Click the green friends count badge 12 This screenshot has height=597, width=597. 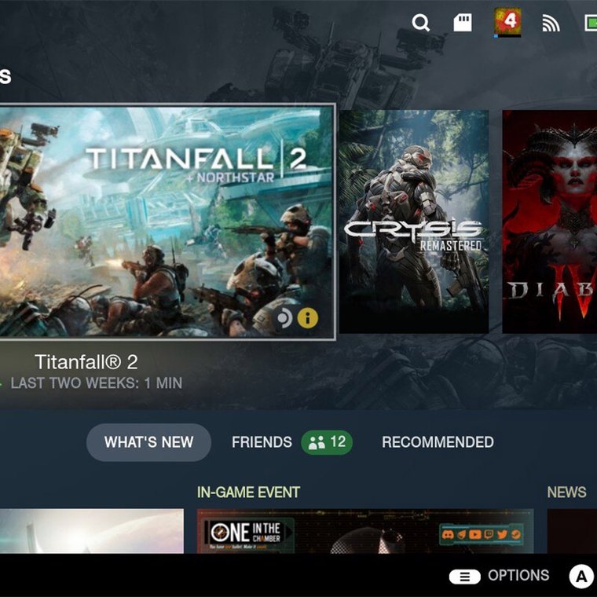click(327, 442)
